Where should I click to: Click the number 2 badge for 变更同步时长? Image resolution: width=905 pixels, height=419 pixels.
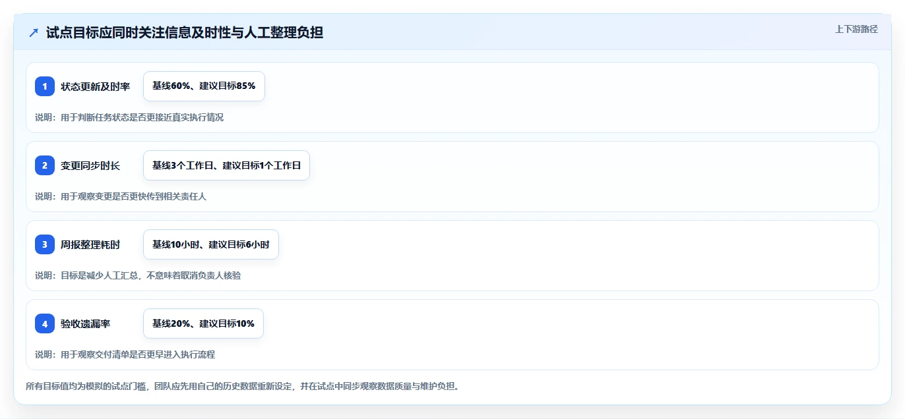[45, 165]
